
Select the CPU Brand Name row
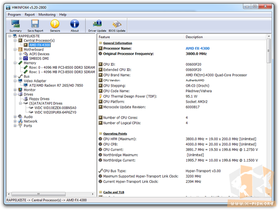[181, 75]
